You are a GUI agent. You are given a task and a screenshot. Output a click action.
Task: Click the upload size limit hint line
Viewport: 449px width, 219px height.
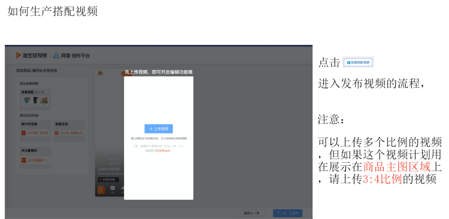pos(159,138)
